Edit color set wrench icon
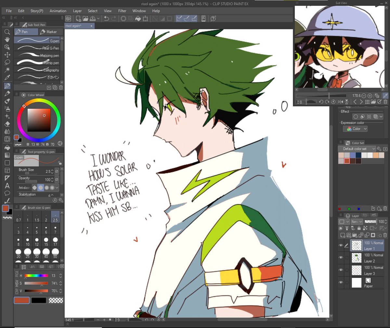 (x=379, y=149)
